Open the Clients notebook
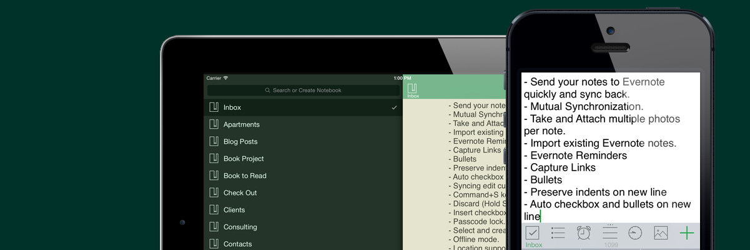This screenshot has height=250, width=750. click(x=303, y=209)
